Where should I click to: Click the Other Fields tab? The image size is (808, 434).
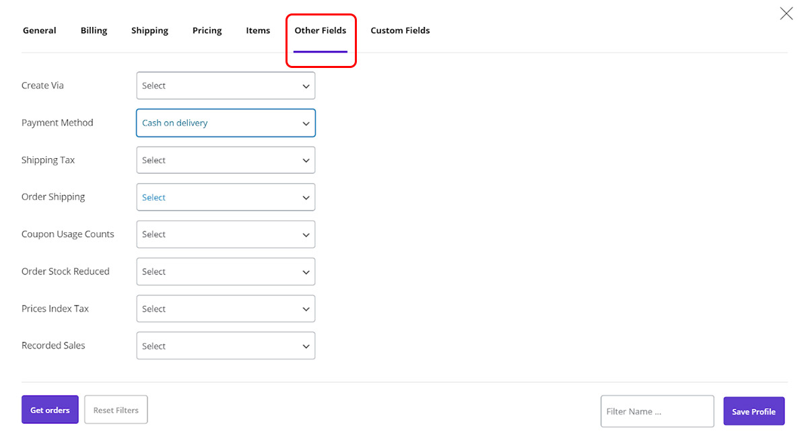click(321, 30)
